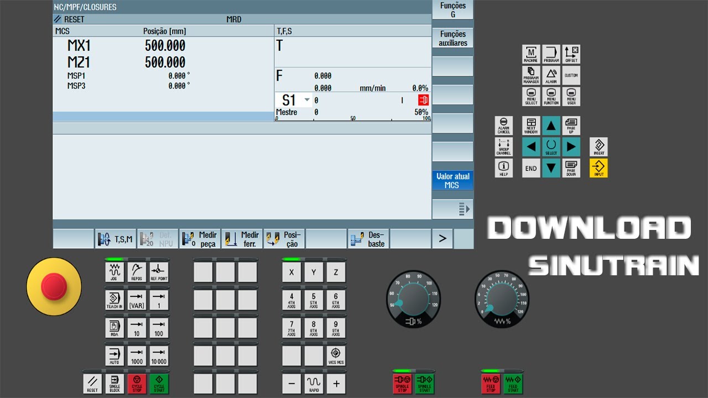Image resolution: width=708 pixels, height=398 pixels.
Task: Click the yellow INPUT key
Action: click(598, 168)
